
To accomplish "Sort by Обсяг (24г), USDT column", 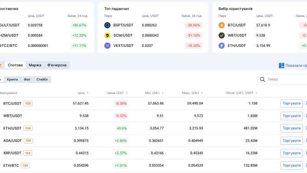I will (242, 93).
